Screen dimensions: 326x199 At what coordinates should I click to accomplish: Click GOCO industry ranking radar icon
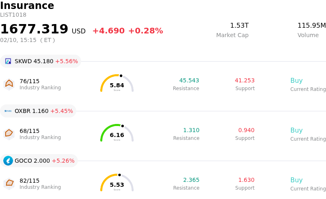[9, 184]
